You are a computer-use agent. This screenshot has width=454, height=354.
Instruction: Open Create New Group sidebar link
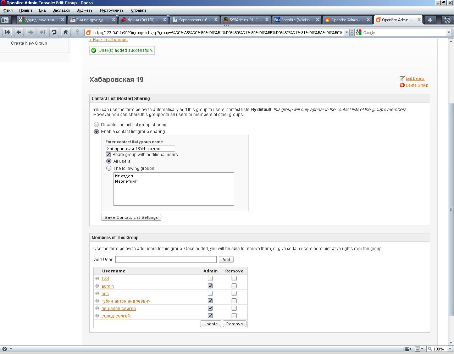coord(29,43)
